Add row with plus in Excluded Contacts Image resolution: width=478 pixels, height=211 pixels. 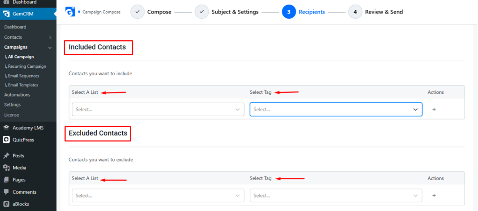(434, 196)
